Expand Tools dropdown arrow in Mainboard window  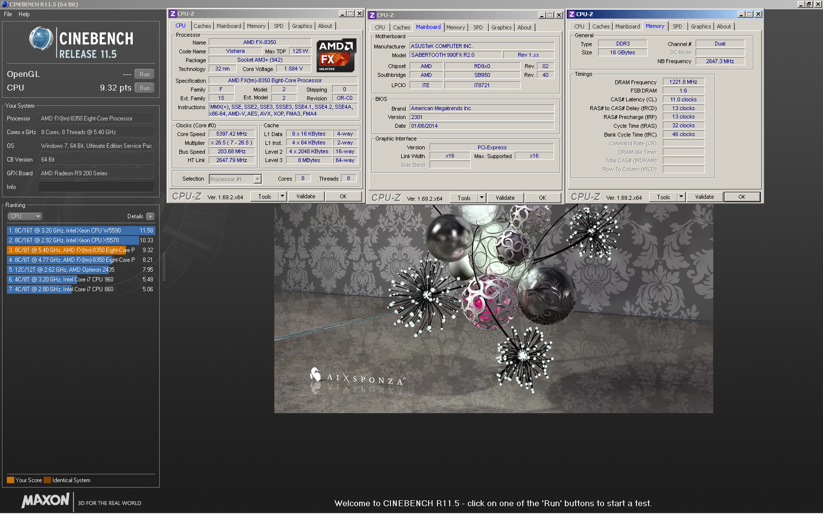click(482, 198)
